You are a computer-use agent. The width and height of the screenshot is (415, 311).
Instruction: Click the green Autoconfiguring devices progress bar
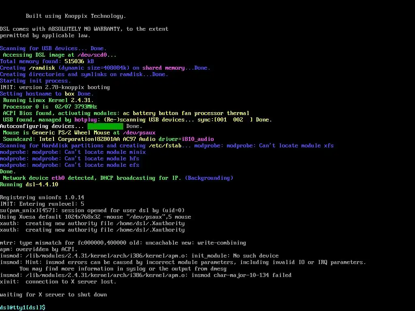pyautogui.click(x=105, y=126)
